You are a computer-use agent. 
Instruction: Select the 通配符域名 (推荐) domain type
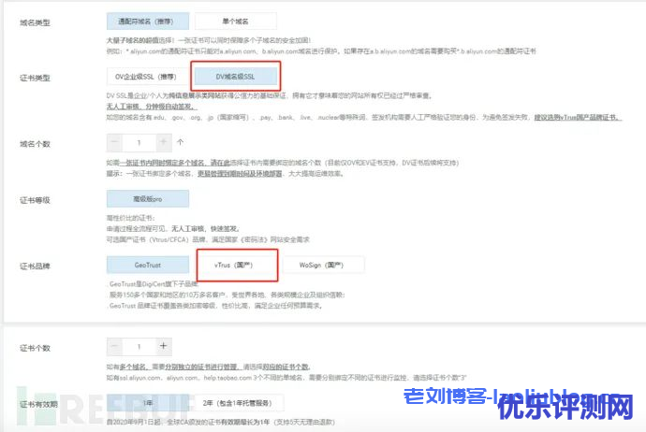(148, 21)
